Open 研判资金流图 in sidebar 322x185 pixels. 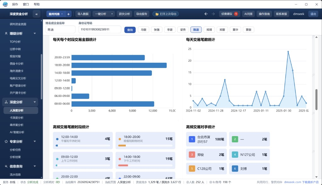18,24
